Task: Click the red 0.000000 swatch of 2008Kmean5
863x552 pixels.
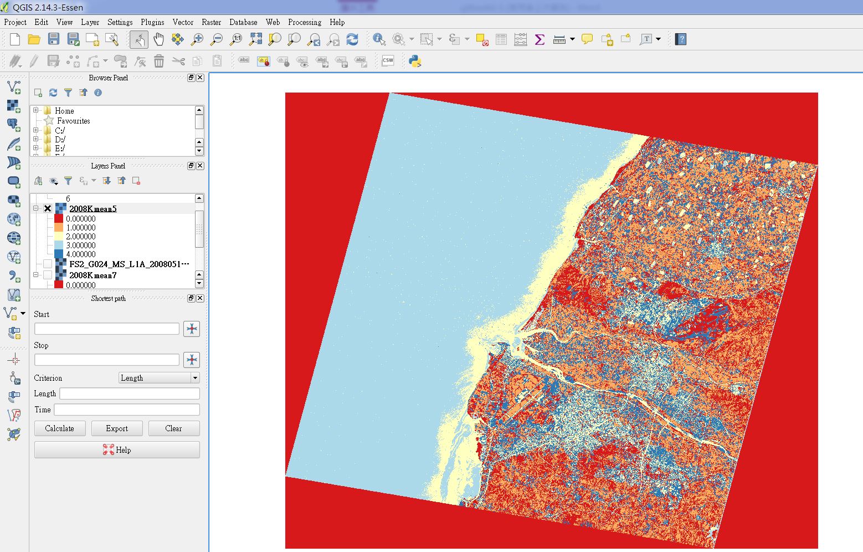Action: click(59, 219)
